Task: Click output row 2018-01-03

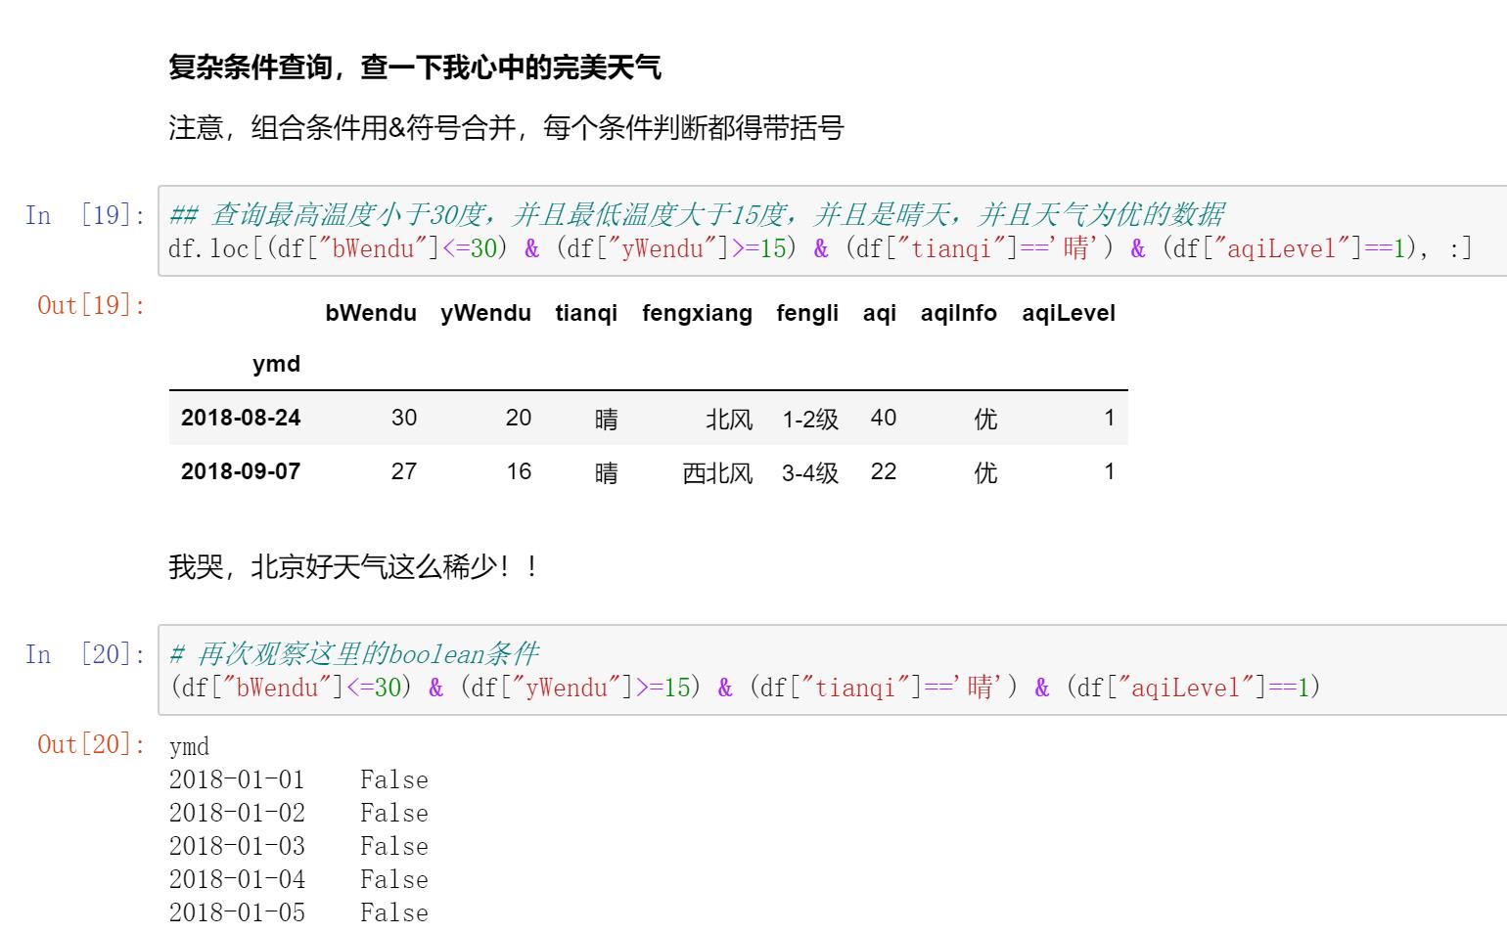Action: (x=298, y=846)
